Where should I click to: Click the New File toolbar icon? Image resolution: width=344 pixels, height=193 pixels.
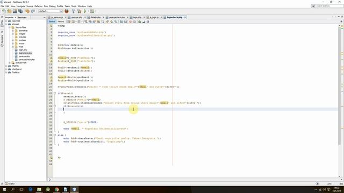[x=4, y=11]
